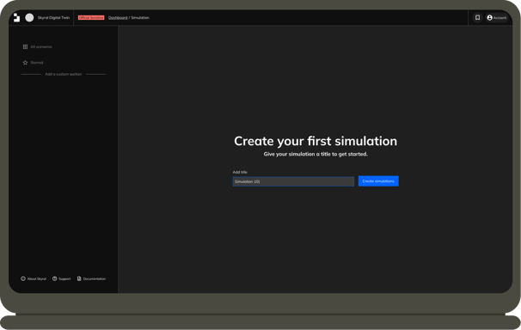The width and height of the screenshot is (521, 330).
Task: Add a custom section in sidebar
Action: [64, 74]
